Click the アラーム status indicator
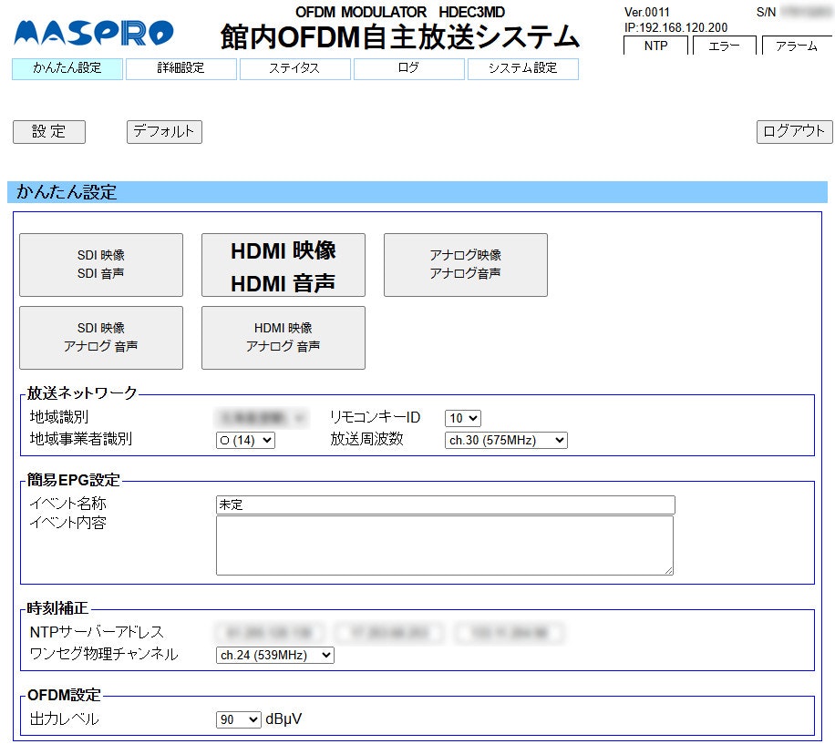The height and width of the screenshot is (744, 835). coord(797,46)
